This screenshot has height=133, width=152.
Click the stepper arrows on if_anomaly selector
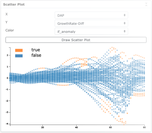(x=125, y=31)
